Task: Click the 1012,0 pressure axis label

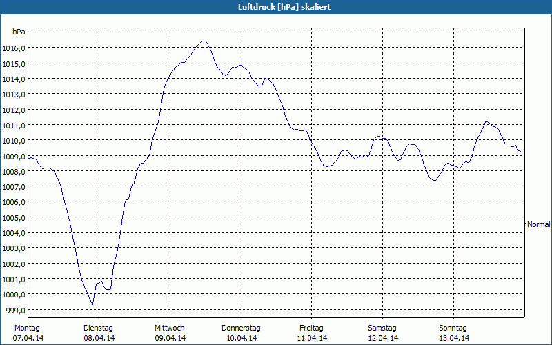Action: coord(14,110)
